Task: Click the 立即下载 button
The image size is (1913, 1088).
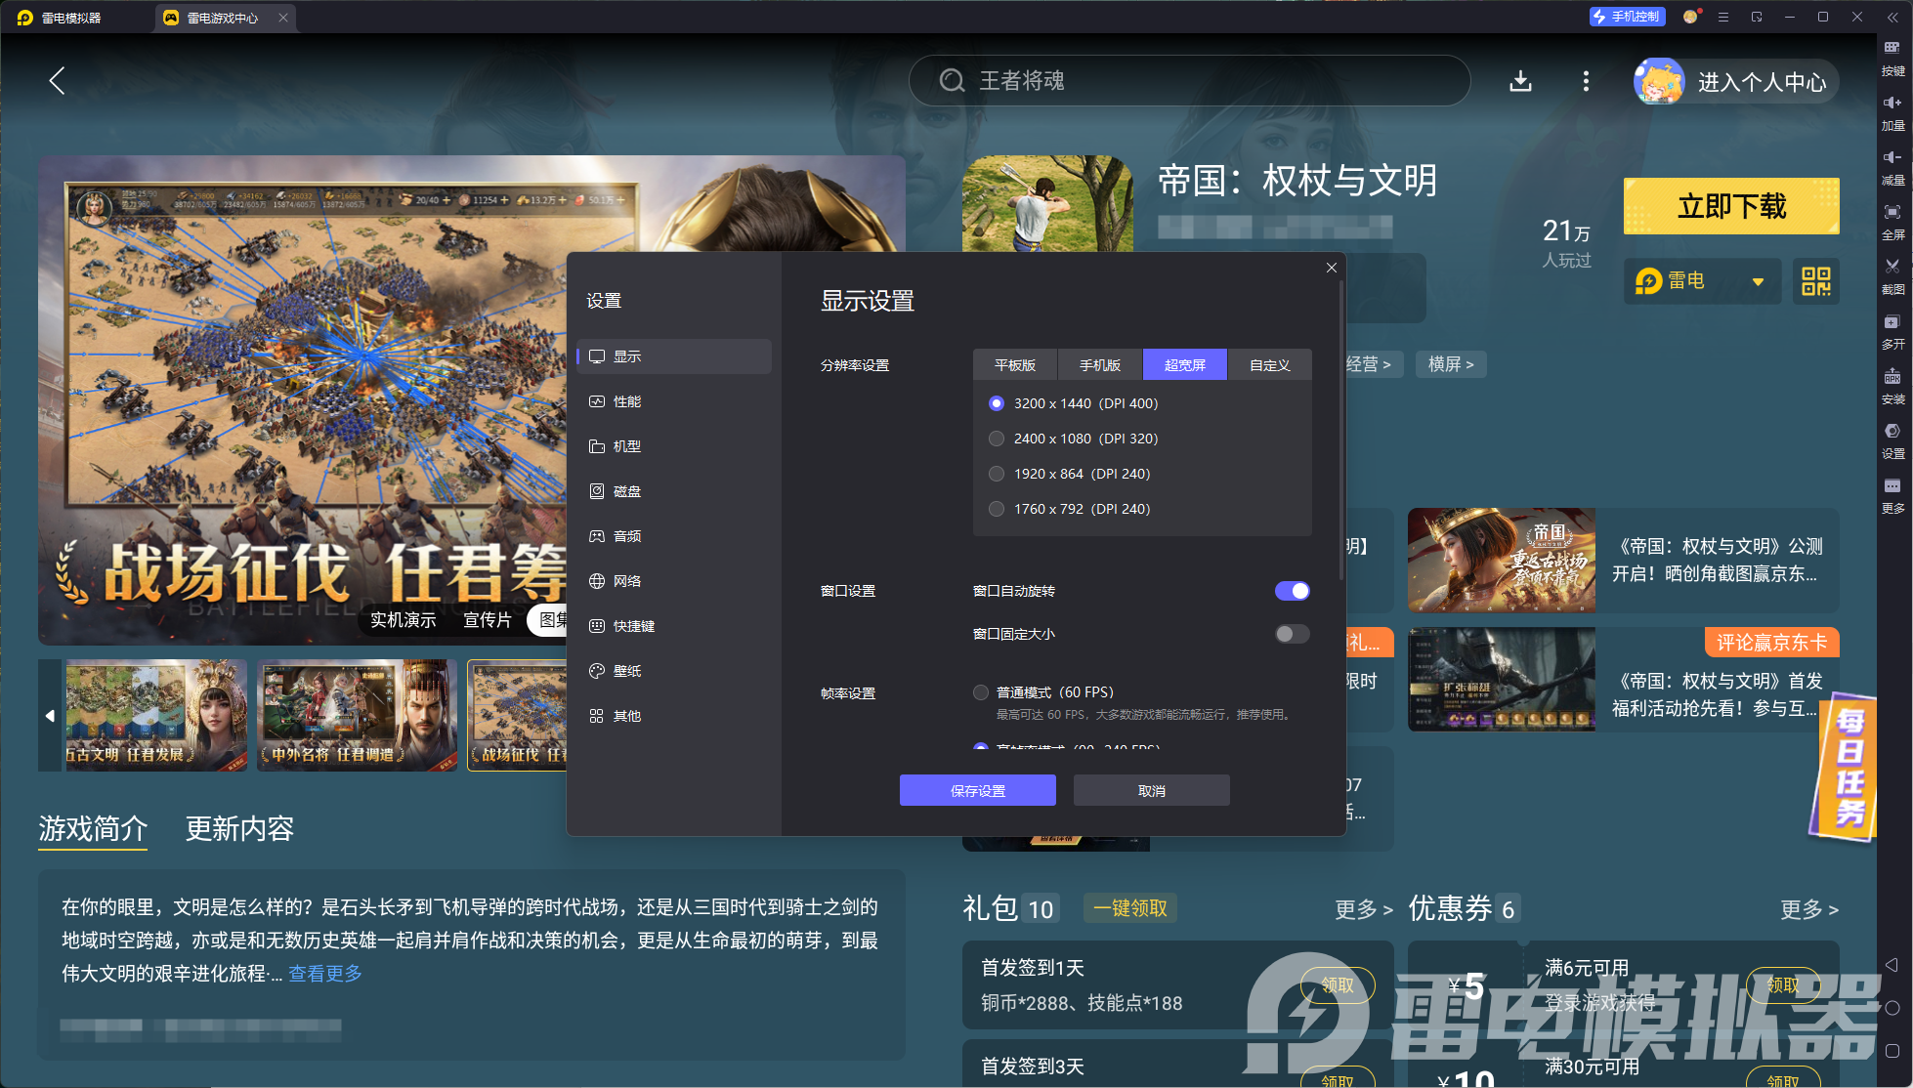Action: pyautogui.click(x=1730, y=206)
